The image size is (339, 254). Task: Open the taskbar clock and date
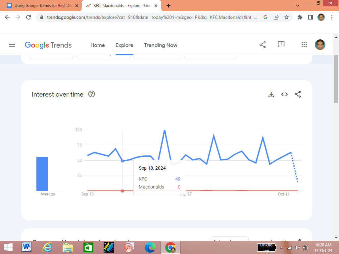click(323, 248)
